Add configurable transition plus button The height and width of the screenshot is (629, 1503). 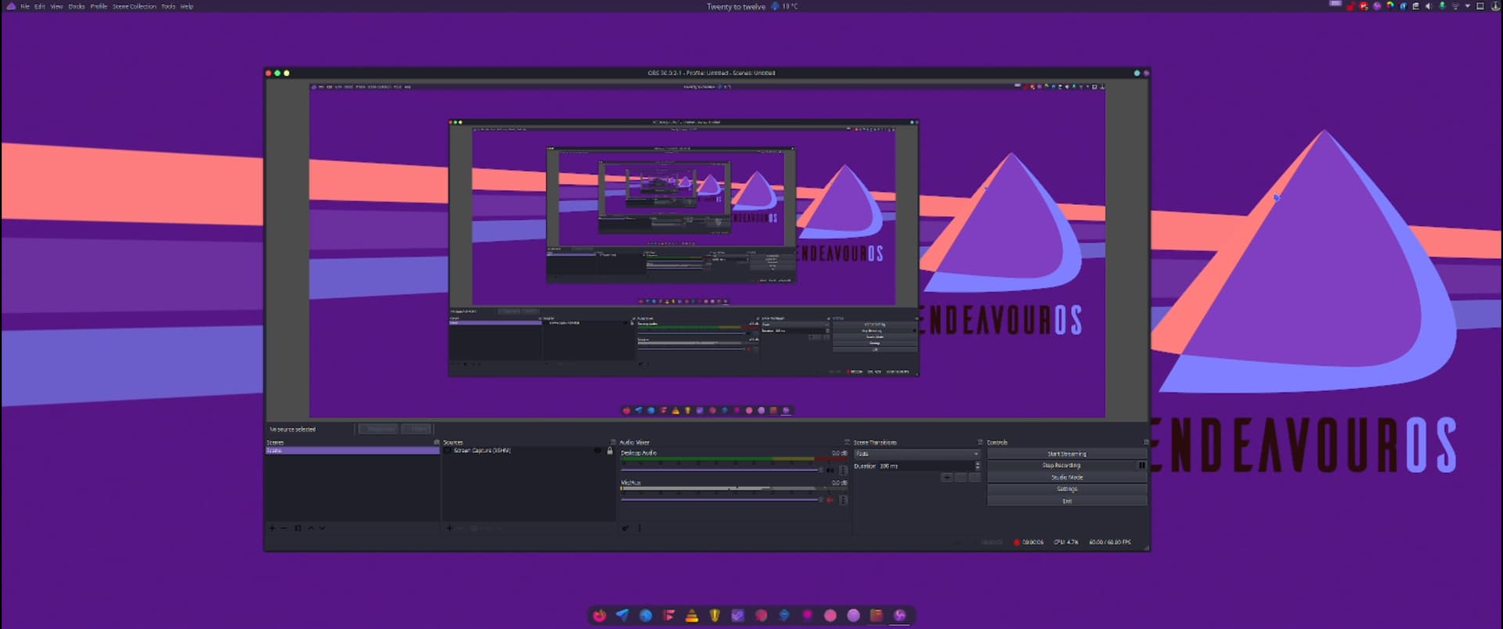[x=946, y=477]
